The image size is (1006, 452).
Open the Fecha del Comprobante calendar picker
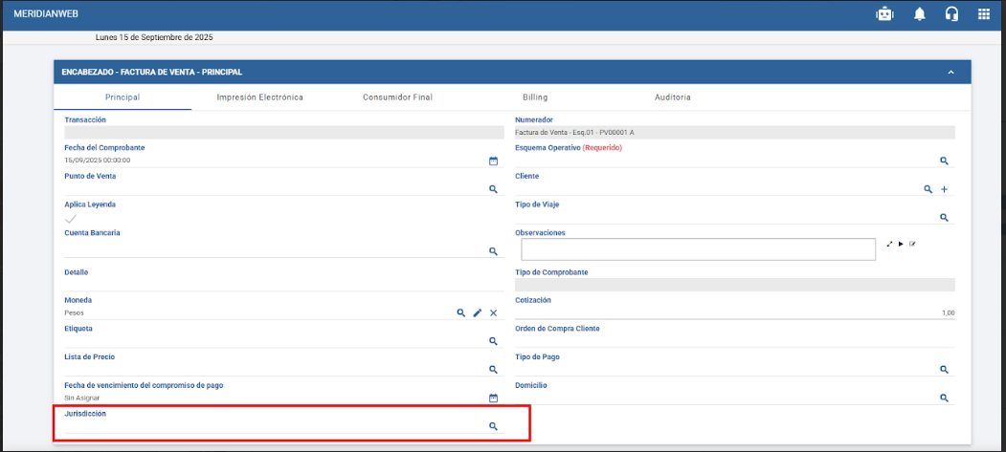pos(493,161)
